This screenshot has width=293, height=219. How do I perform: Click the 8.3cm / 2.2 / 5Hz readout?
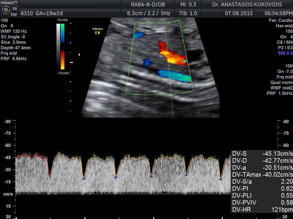point(149,13)
